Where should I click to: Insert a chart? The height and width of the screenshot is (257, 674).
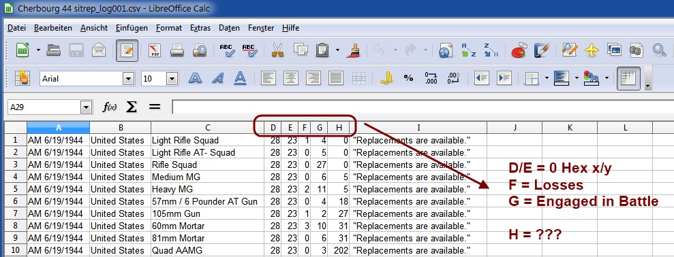tap(519, 50)
